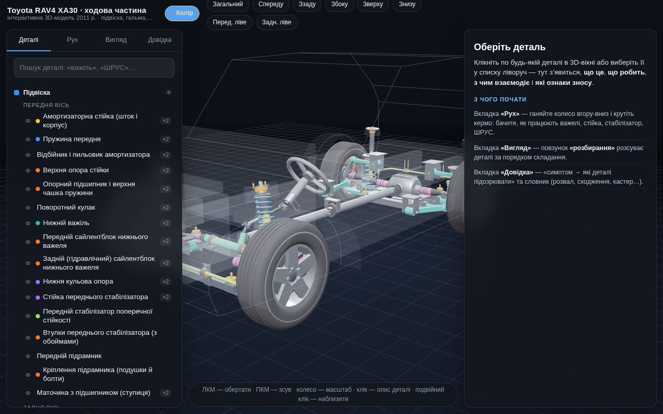Toggle eye icon for Кріплення підрамника
663x414 pixels.
pos(28,375)
